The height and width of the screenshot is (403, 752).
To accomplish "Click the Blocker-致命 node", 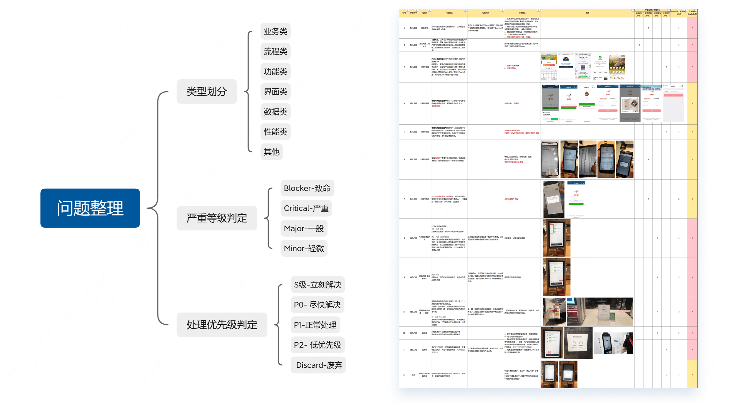I will click(x=307, y=188).
